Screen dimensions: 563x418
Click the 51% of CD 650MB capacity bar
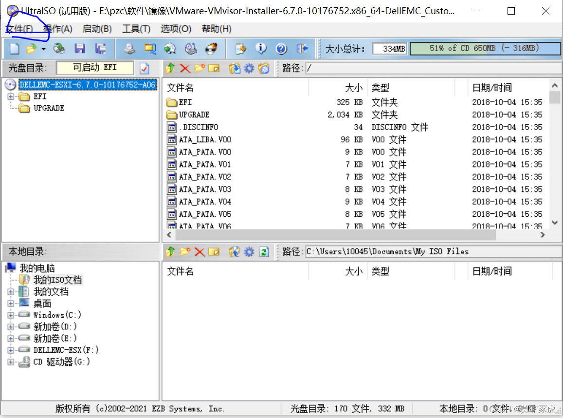[485, 49]
